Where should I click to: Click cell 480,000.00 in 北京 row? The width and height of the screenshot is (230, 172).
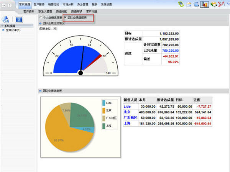[147, 112]
